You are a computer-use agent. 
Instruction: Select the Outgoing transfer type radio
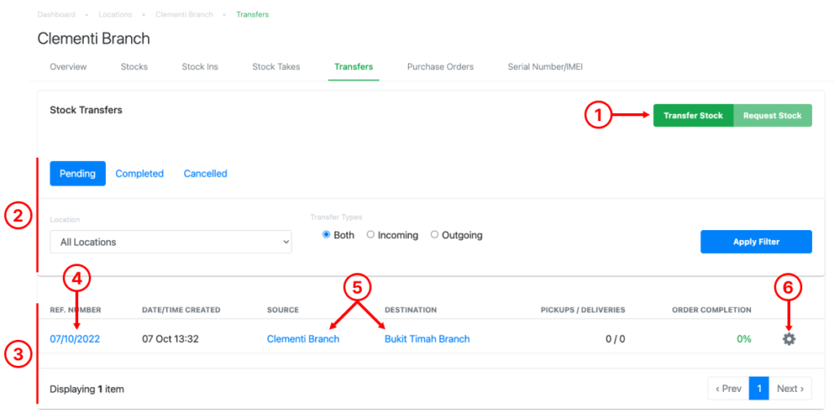click(435, 235)
